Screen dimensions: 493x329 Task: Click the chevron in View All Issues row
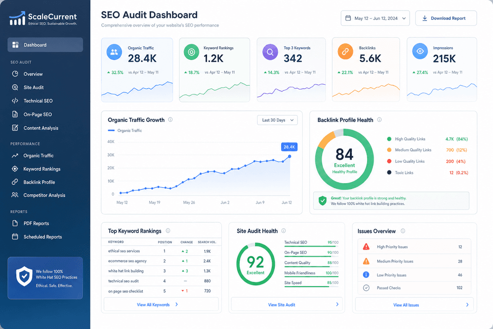[x=467, y=304]
